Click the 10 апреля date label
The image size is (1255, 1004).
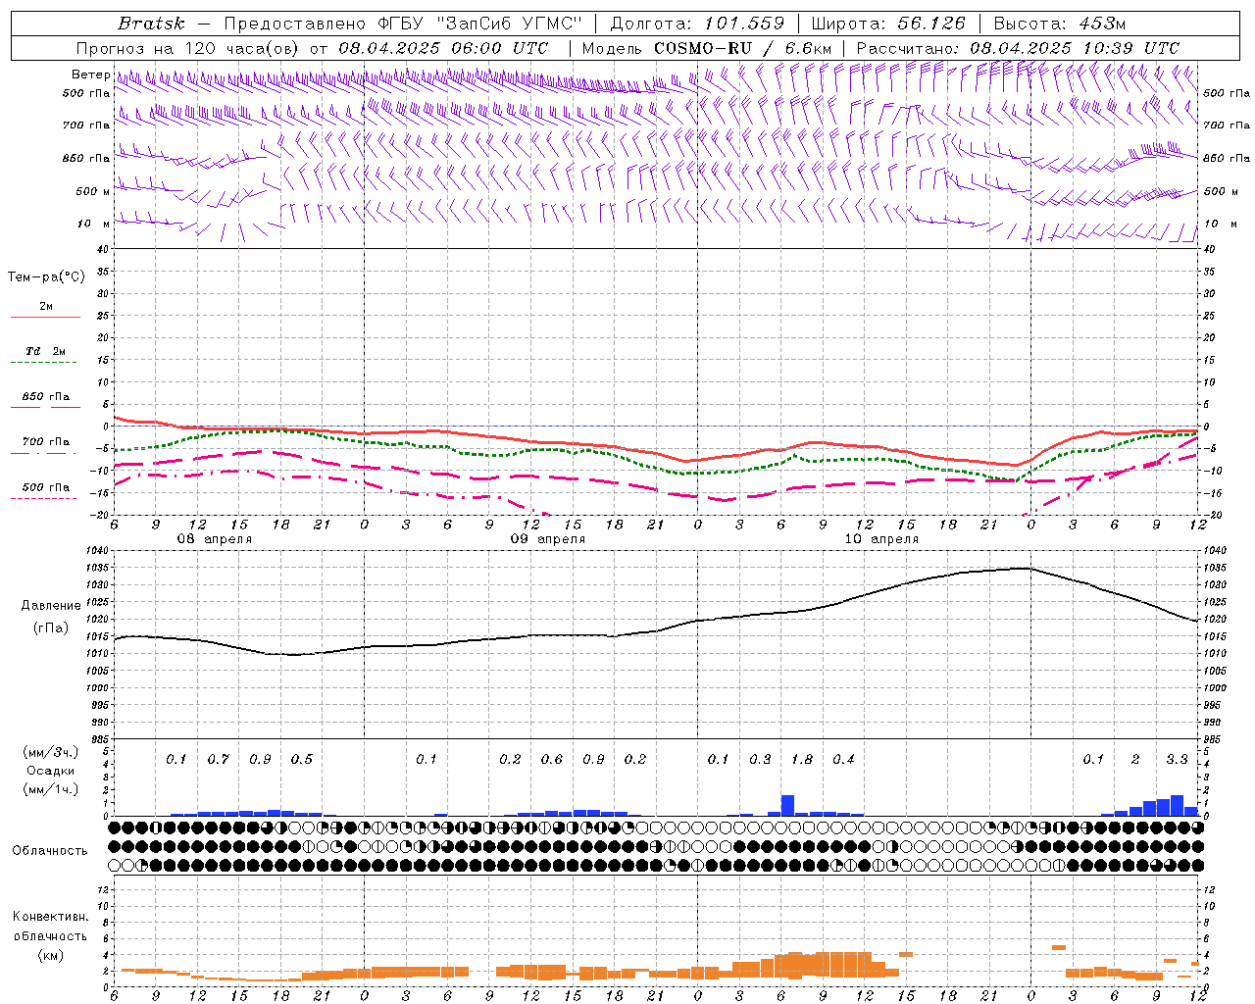[881, 539]
